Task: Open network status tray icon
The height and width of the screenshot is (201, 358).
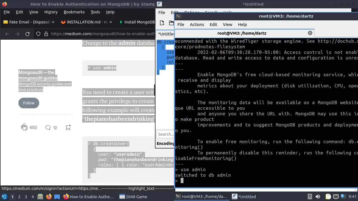Action: tap(336, 197)
